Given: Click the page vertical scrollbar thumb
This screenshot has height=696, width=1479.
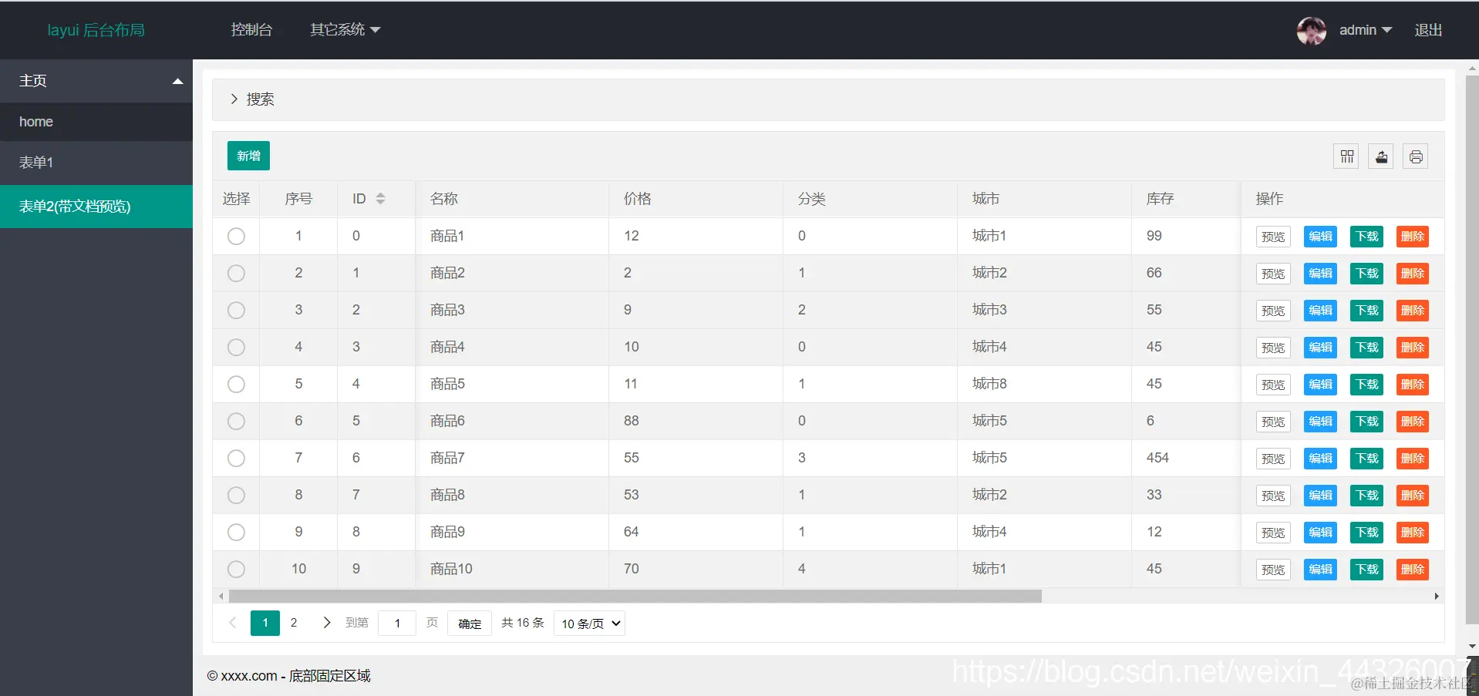Looking at the screenshot, I should 1472,350.
